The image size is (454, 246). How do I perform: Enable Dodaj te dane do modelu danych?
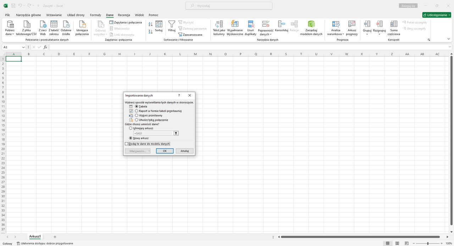(x=127, y=144)
